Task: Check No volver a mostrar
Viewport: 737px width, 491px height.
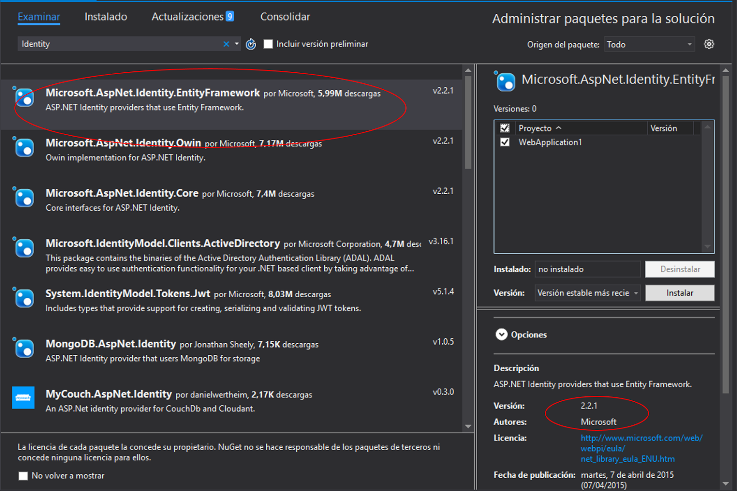Action: pos(23,476)
